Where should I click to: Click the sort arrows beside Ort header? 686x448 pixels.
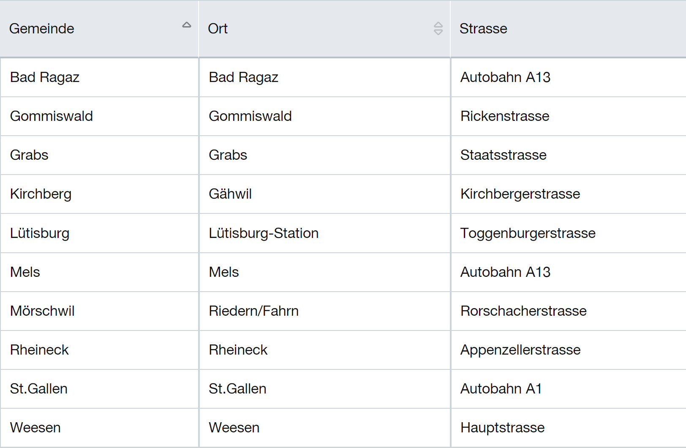click(x=438, y=28)
